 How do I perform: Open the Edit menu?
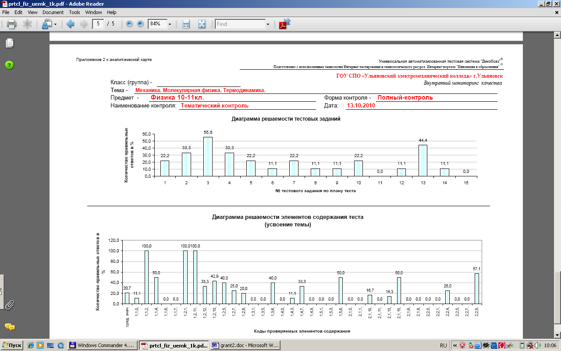18,12
